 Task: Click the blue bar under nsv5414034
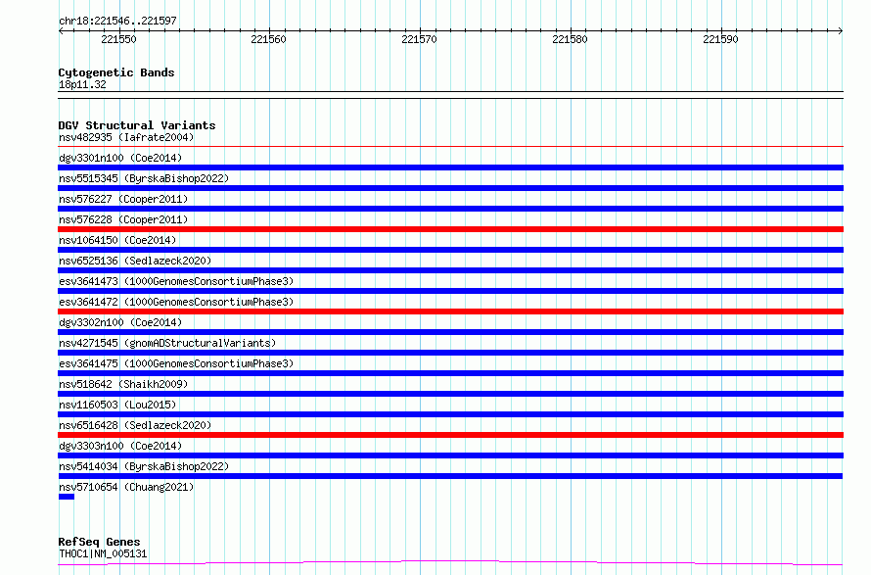(450, 476)
